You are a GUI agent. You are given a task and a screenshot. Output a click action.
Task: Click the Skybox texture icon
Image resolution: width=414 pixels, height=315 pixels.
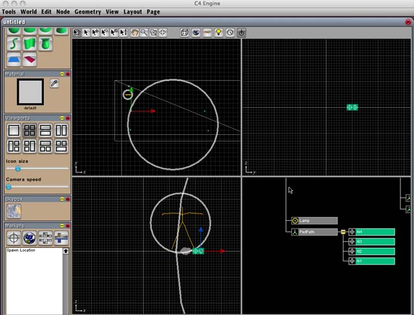(14, 211)
